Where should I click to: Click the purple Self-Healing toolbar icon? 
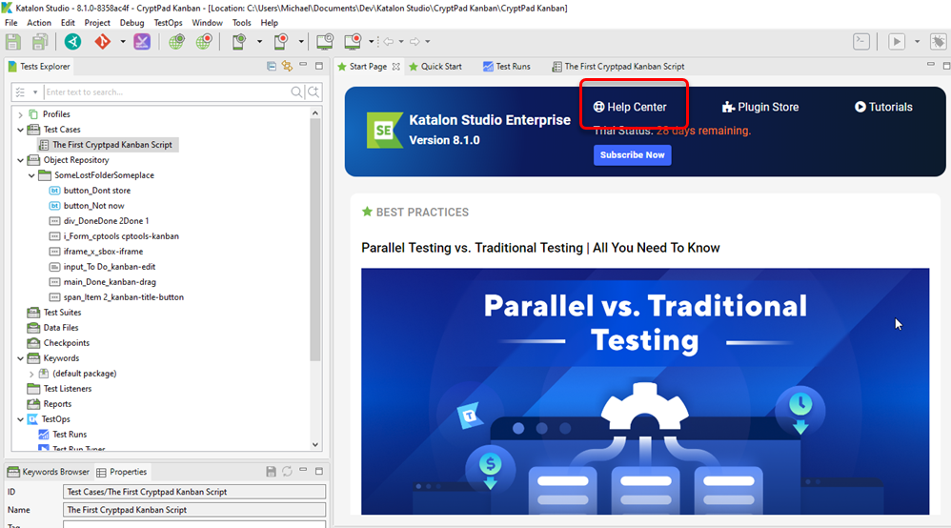(142, 41)
